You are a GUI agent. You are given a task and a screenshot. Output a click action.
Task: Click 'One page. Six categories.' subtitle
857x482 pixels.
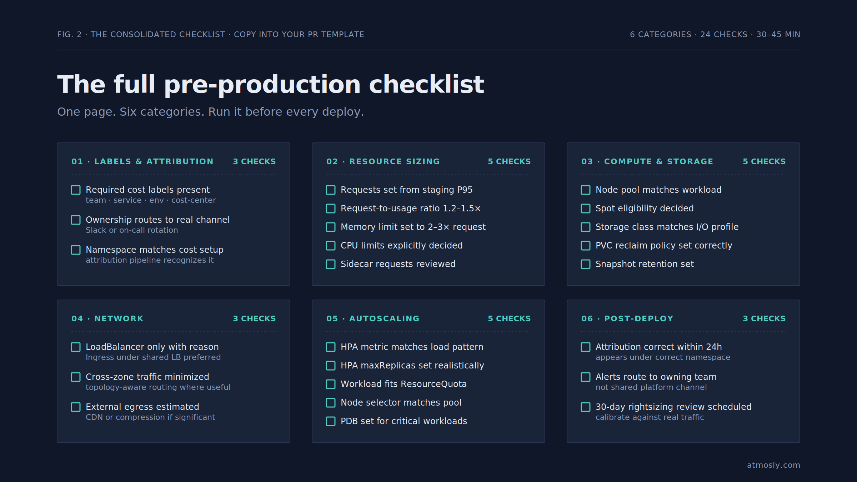point(131,112)
